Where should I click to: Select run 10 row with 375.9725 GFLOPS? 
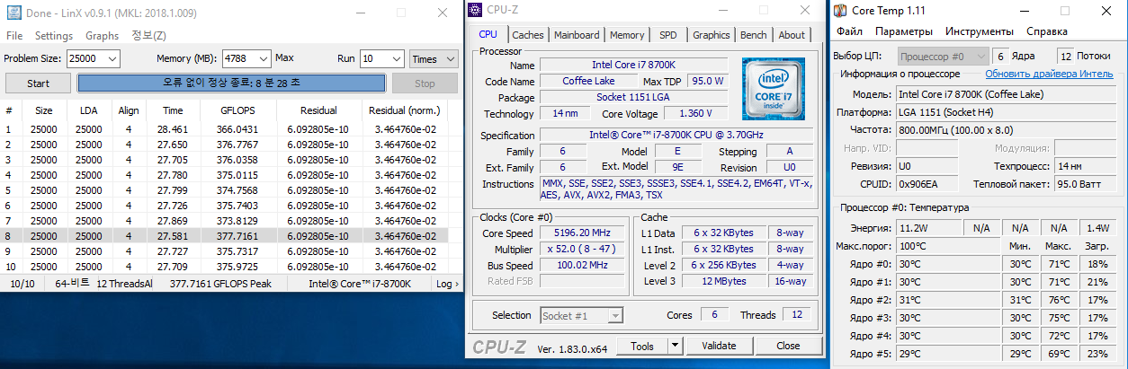point(224,266)
